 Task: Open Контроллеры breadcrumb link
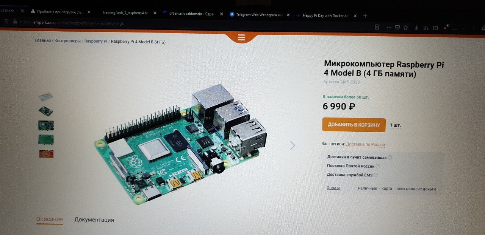67,40
